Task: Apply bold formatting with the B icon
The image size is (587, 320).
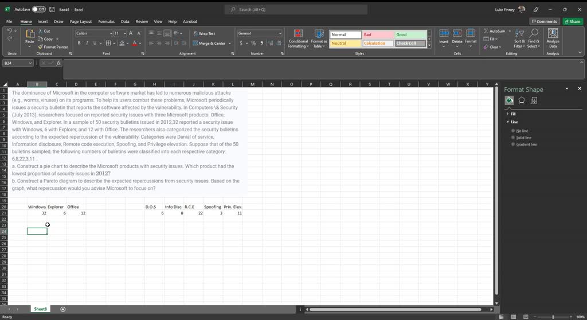Action: [80, 43]
